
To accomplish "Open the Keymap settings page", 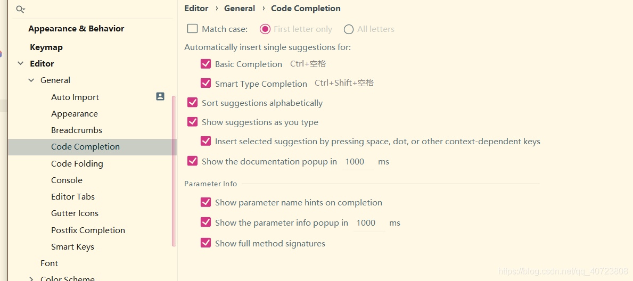I will coord(46,47).
